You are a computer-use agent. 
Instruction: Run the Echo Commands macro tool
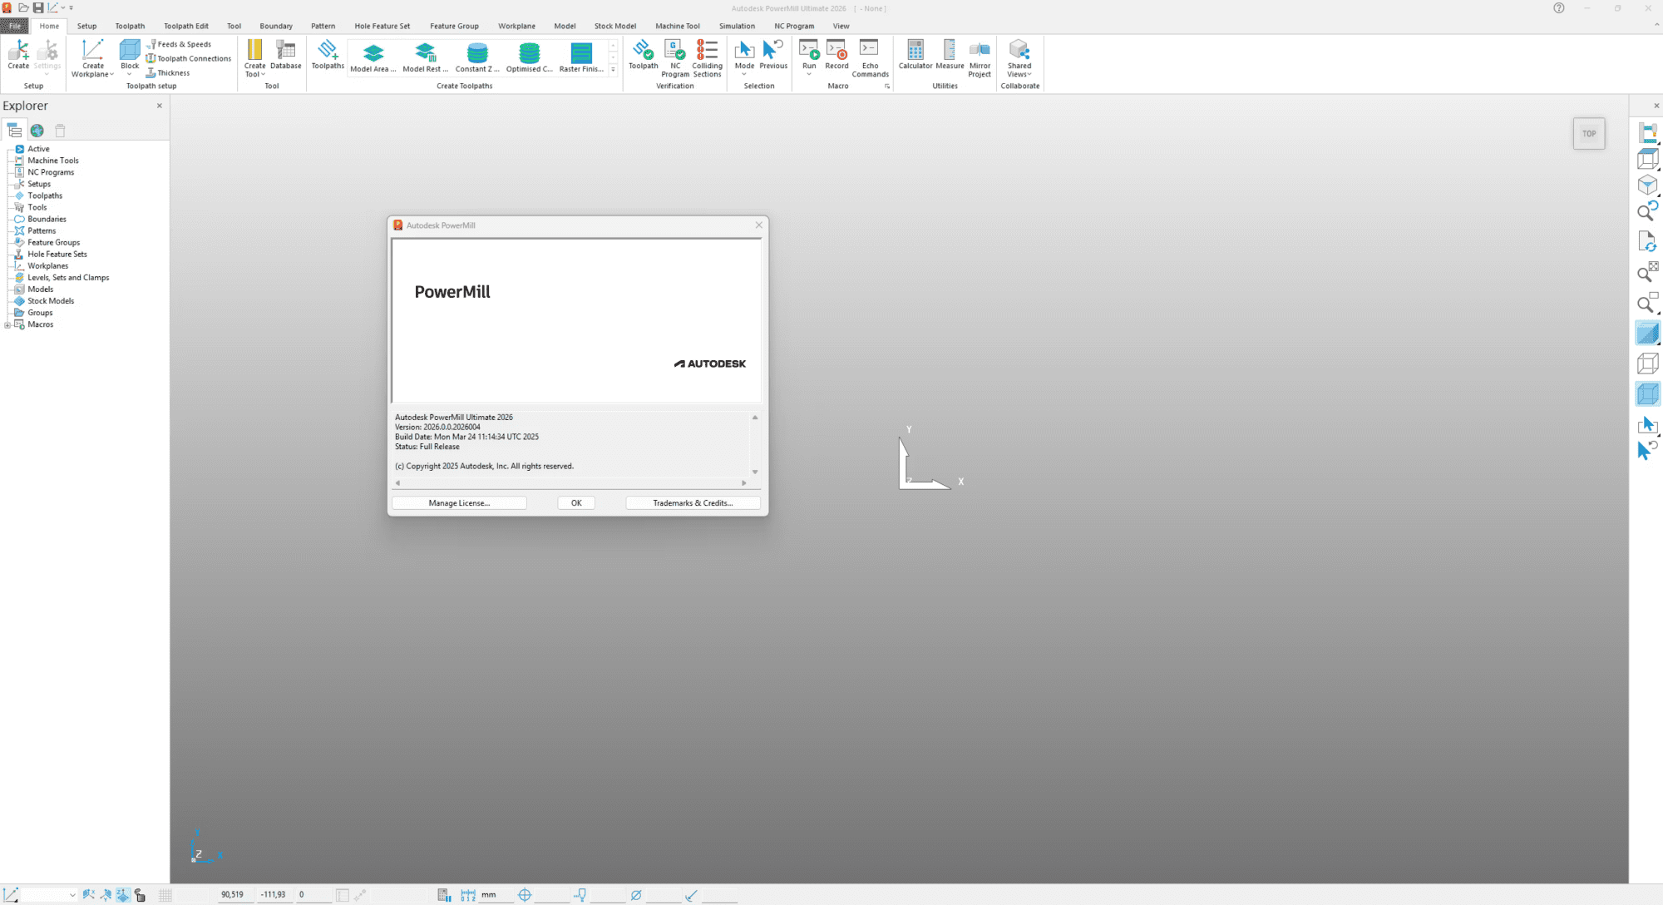click(870, 54)
